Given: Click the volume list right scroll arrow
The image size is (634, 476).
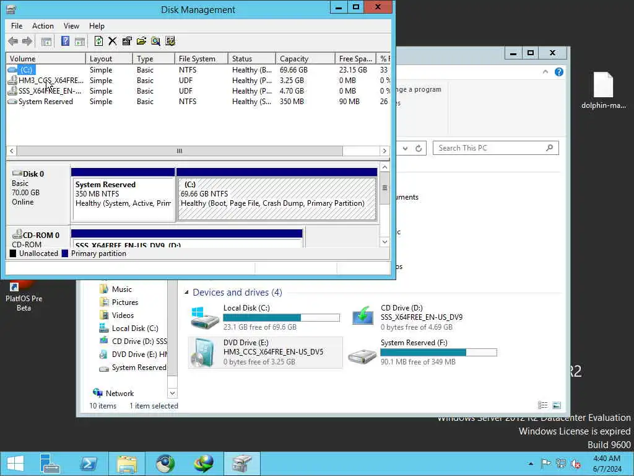Looking at the screenshot, I should tap(384, 151).
